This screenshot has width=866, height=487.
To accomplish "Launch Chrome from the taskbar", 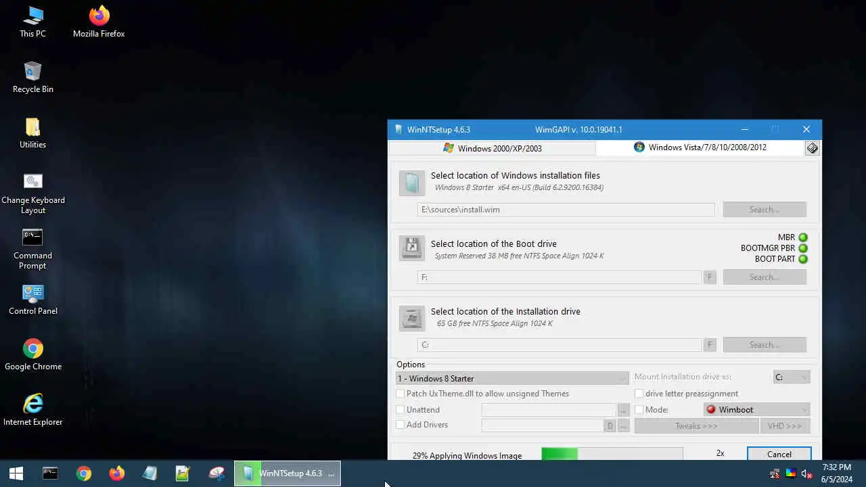I will click(84, 473).
